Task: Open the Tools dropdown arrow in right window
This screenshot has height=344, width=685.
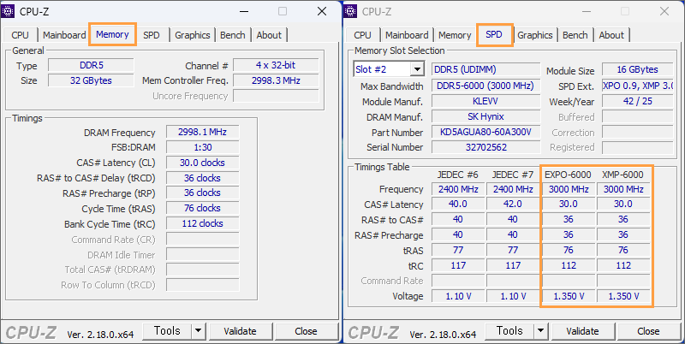Action: click(x=541, y=331)
